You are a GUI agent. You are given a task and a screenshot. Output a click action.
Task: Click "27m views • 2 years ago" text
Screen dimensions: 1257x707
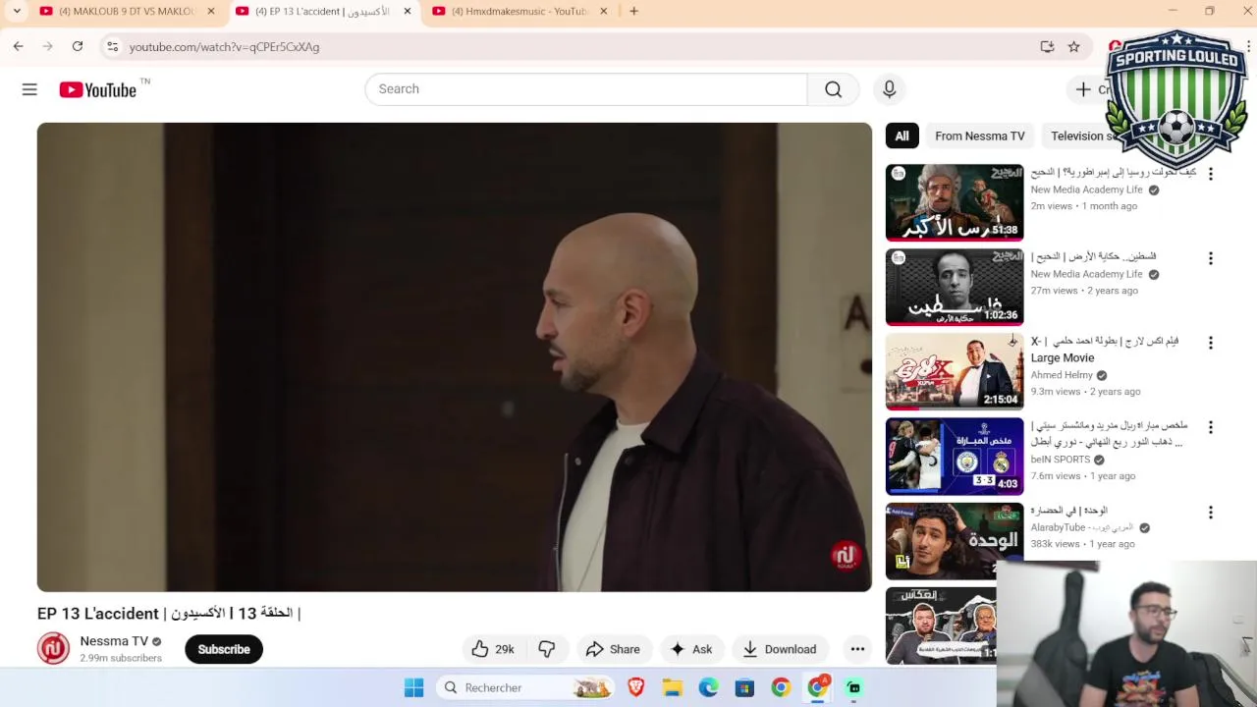pyautogui.click(x=1084, y=291)
